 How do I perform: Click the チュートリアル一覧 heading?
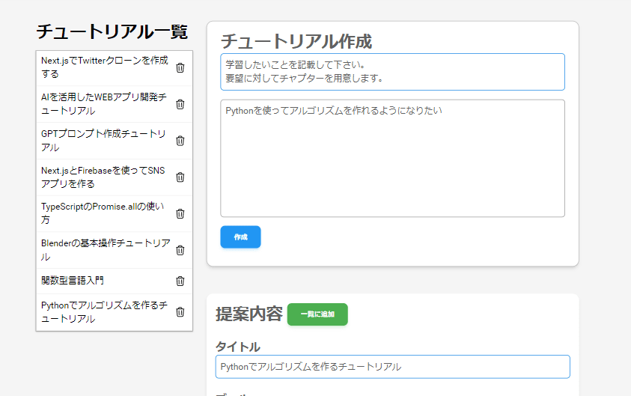pyautogui.click(x=112, y=31)
